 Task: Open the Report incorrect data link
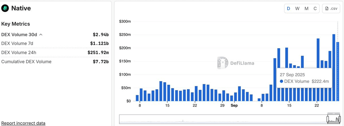point(23,123)
